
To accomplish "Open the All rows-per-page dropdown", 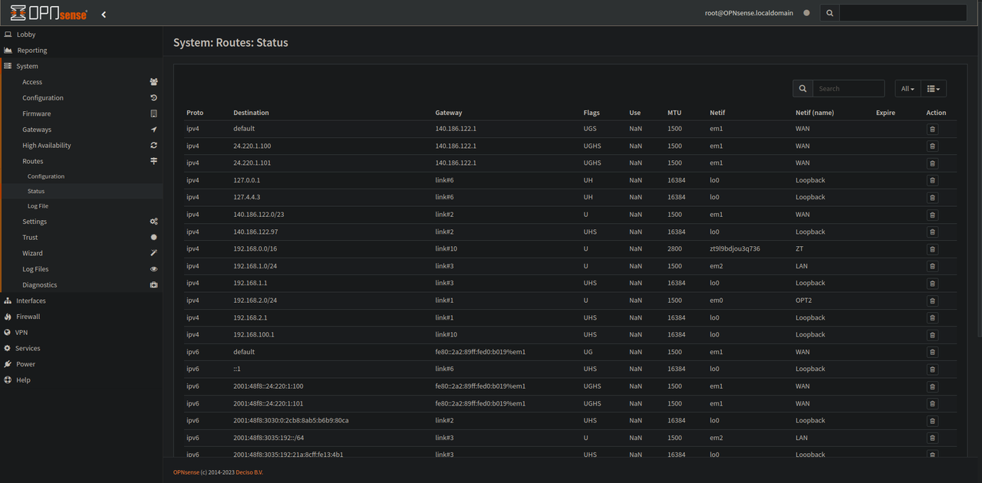I will coord(908,88).
